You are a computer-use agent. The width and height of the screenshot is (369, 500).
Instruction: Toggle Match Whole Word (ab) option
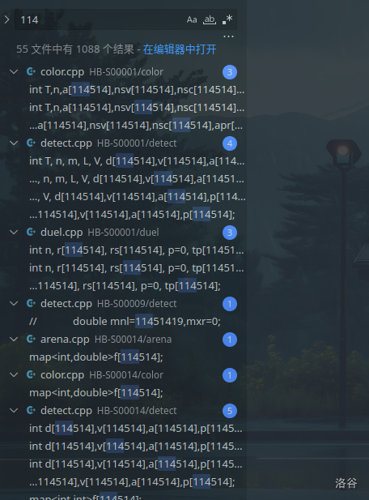210,19
